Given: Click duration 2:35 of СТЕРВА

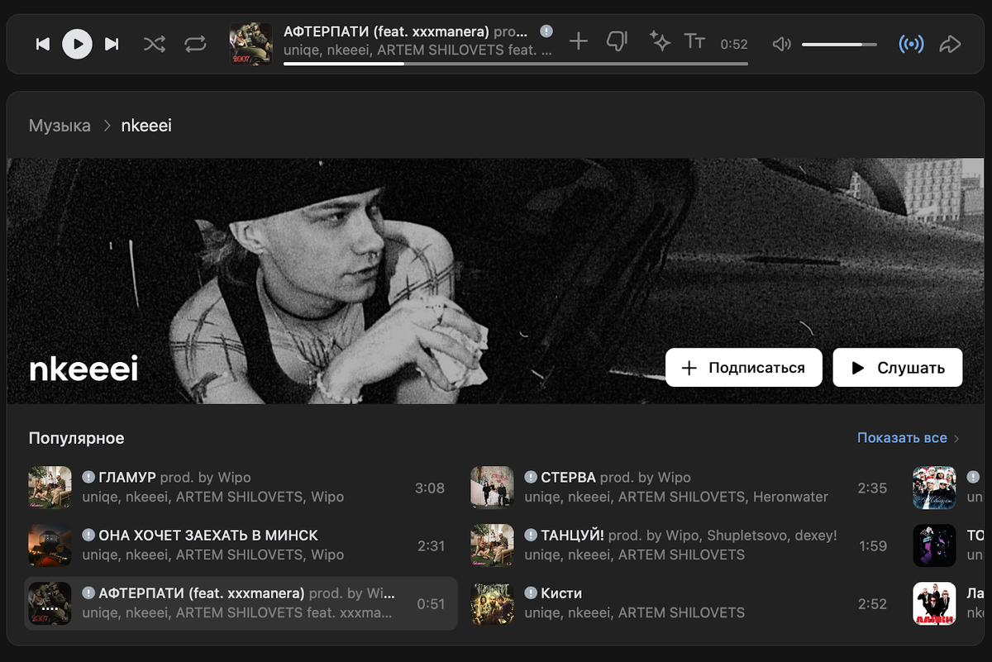Looking at the screenshot, I should click(872, 488).
